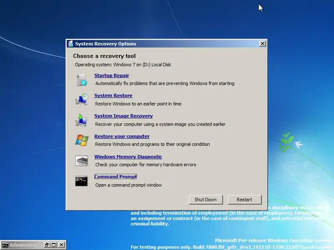
Task: Click "Restore Windows and programs" description text
Action: point(152,144)
